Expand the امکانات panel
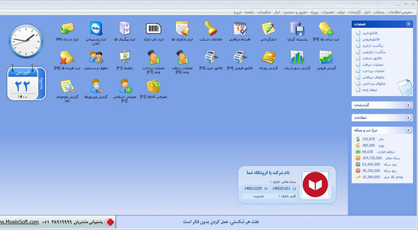Viewport: 418px width, 230px height. 409,118
